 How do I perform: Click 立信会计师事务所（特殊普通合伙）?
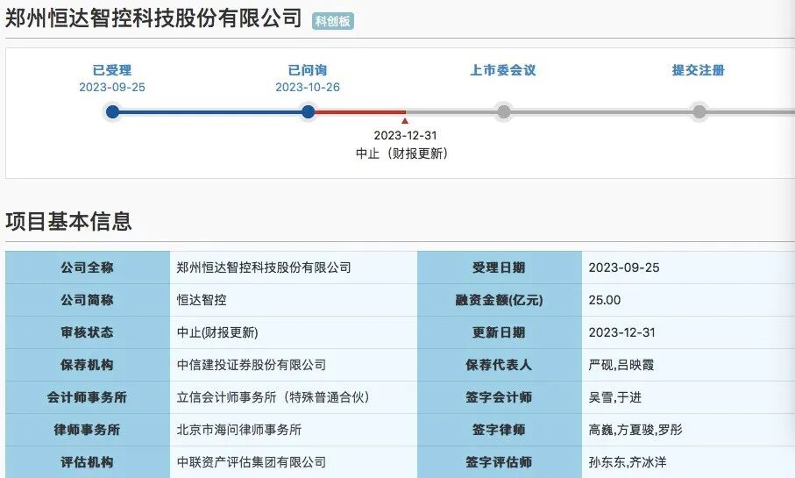tap(273, 397)
